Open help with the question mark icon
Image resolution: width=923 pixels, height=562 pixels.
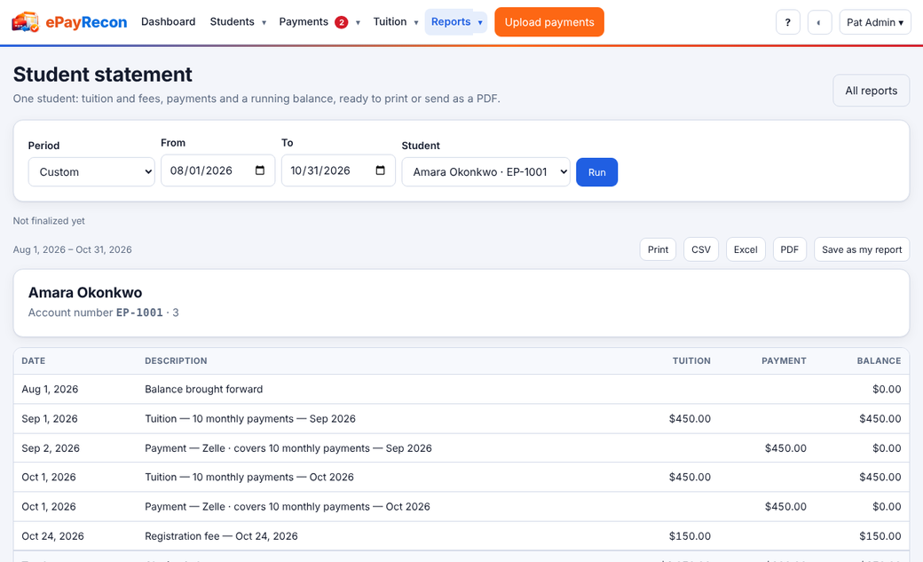point(787,22)
